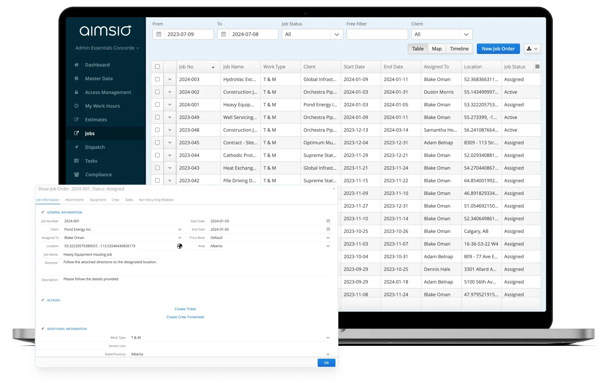This screenshot has width=607, height=384.
Task: Click the calendar icon beside the From date
Action: pyautogui.click(x=158, y=34)
